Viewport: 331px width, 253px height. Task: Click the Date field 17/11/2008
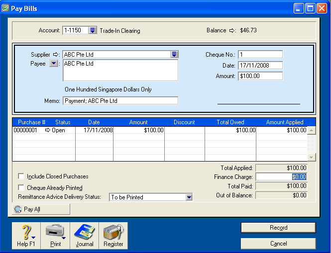(x=260, y=65)
